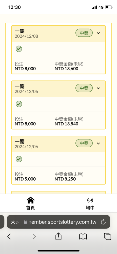Expand the NTD 8,250 bet chevron

(98, 143)
